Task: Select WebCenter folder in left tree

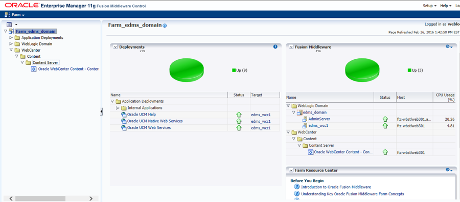Action: pyautogui.click(x=31, y=50)
